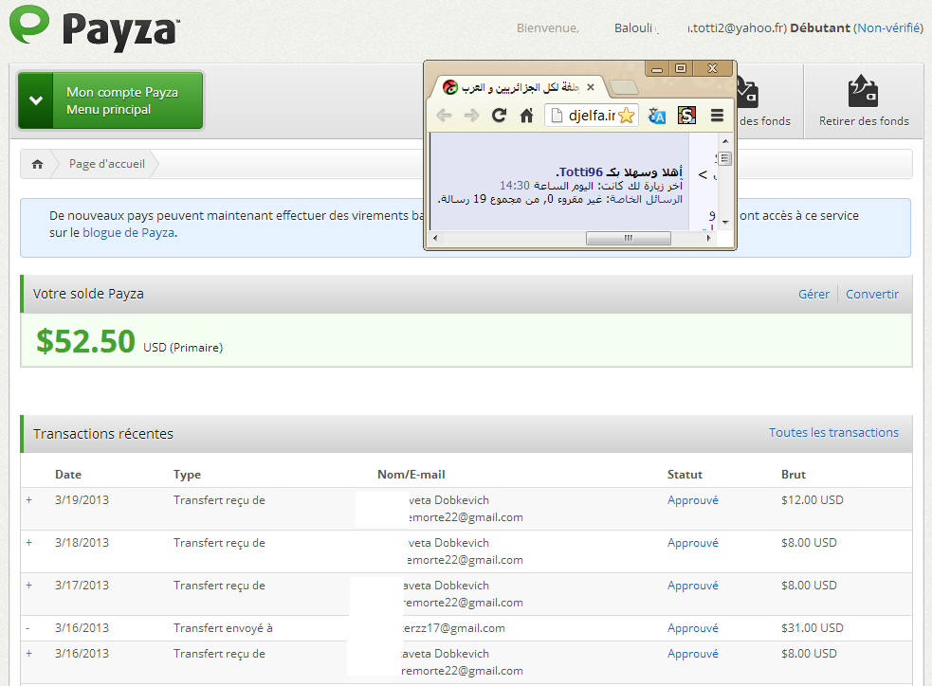This screenshot has height=686, width=932.
Task: Open the Chrome hamburger menu
Action: click(x=718, y=116)
